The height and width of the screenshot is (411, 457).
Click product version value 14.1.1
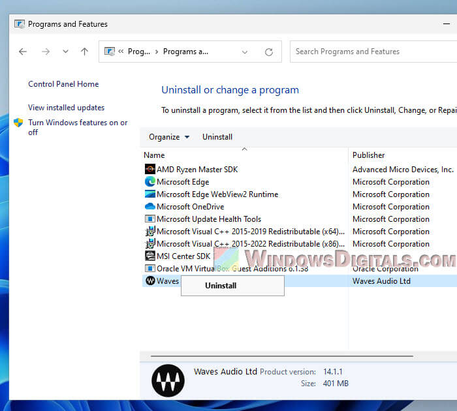(332, 372)
